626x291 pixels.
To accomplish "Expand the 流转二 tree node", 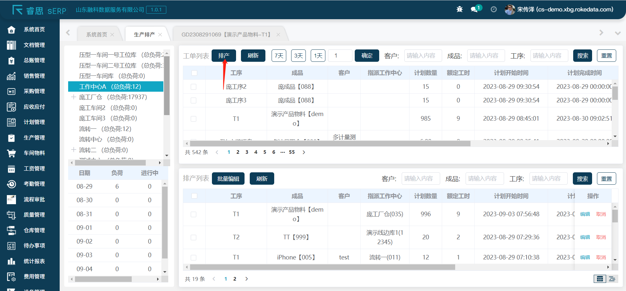I will [x=74, y=150].
